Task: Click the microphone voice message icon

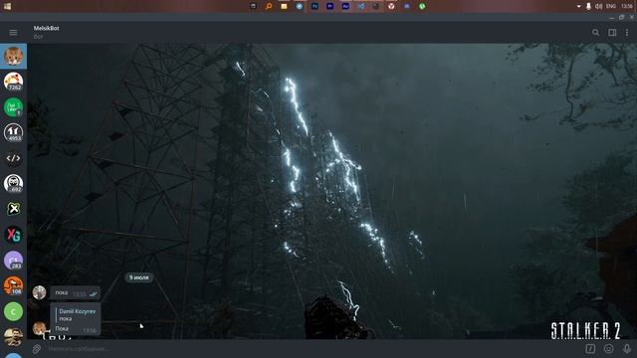Action: (x=626, y=349)
